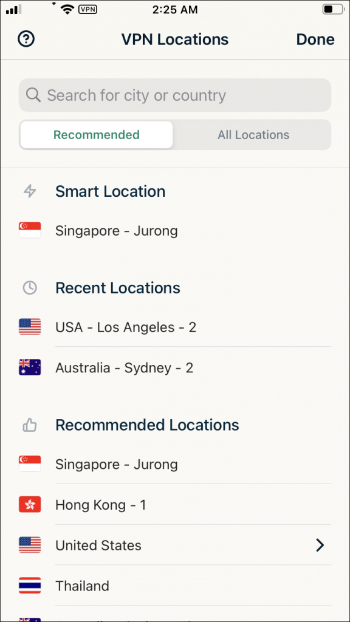
Task: Switch to the Recommended tab
Action: tap(95, 134)
